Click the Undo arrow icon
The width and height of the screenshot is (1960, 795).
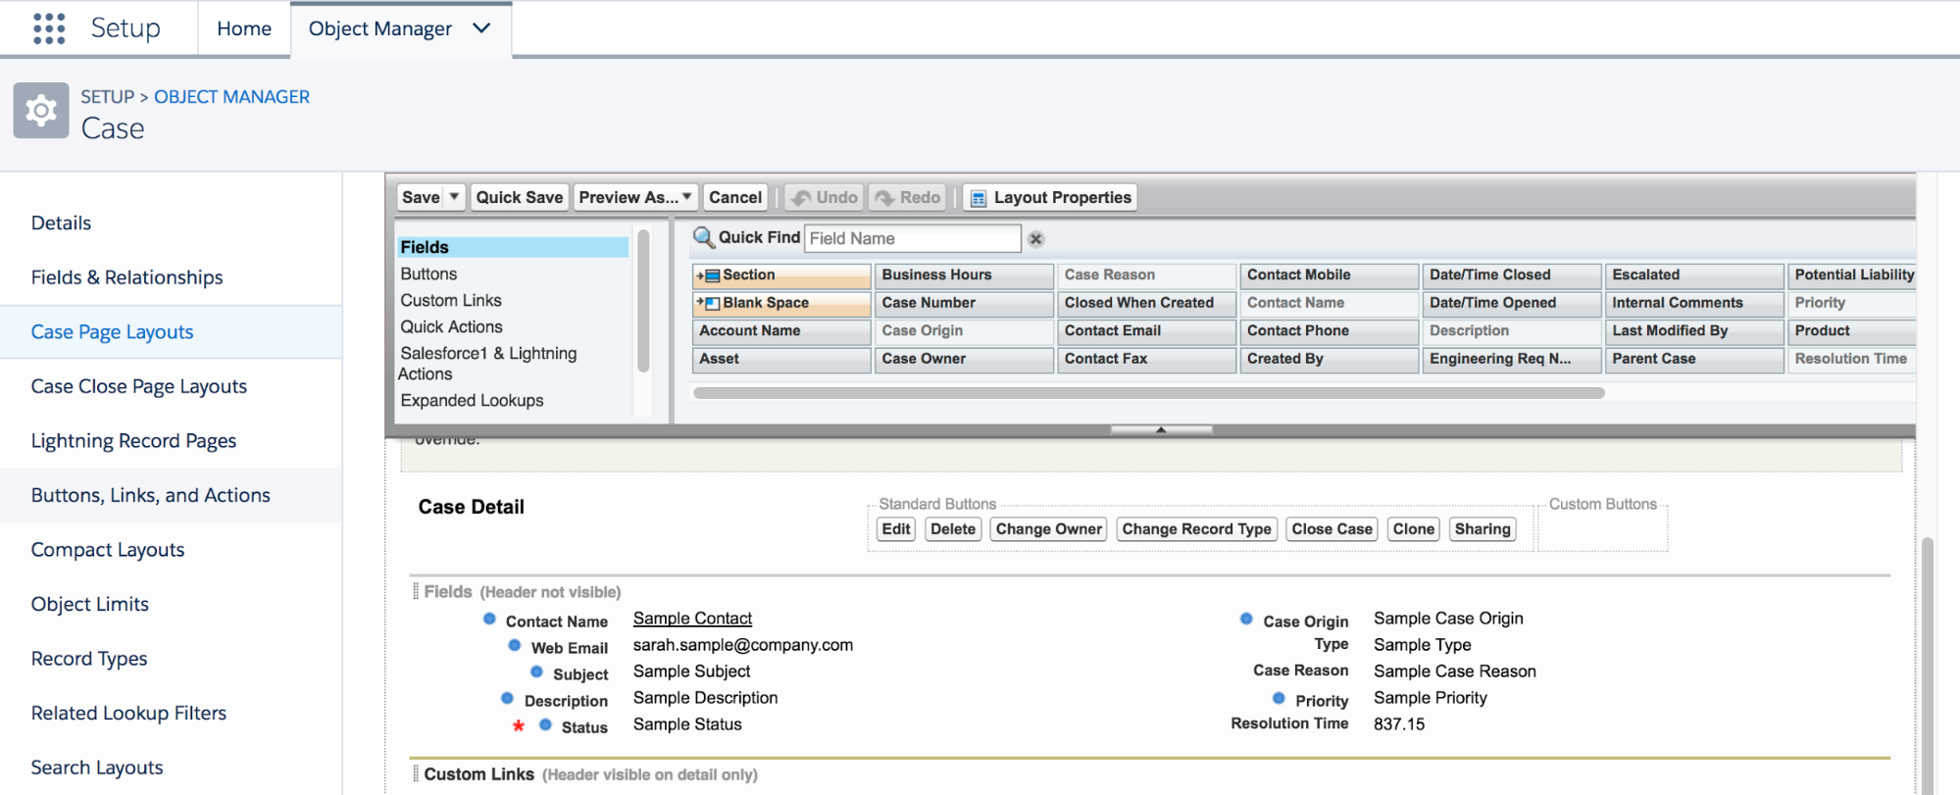[x=802, y=198]
